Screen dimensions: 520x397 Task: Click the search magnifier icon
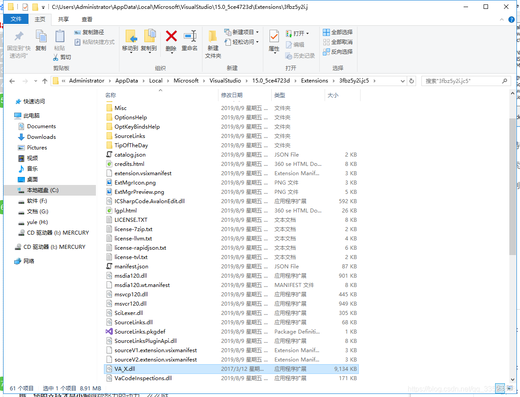point(504,81)
